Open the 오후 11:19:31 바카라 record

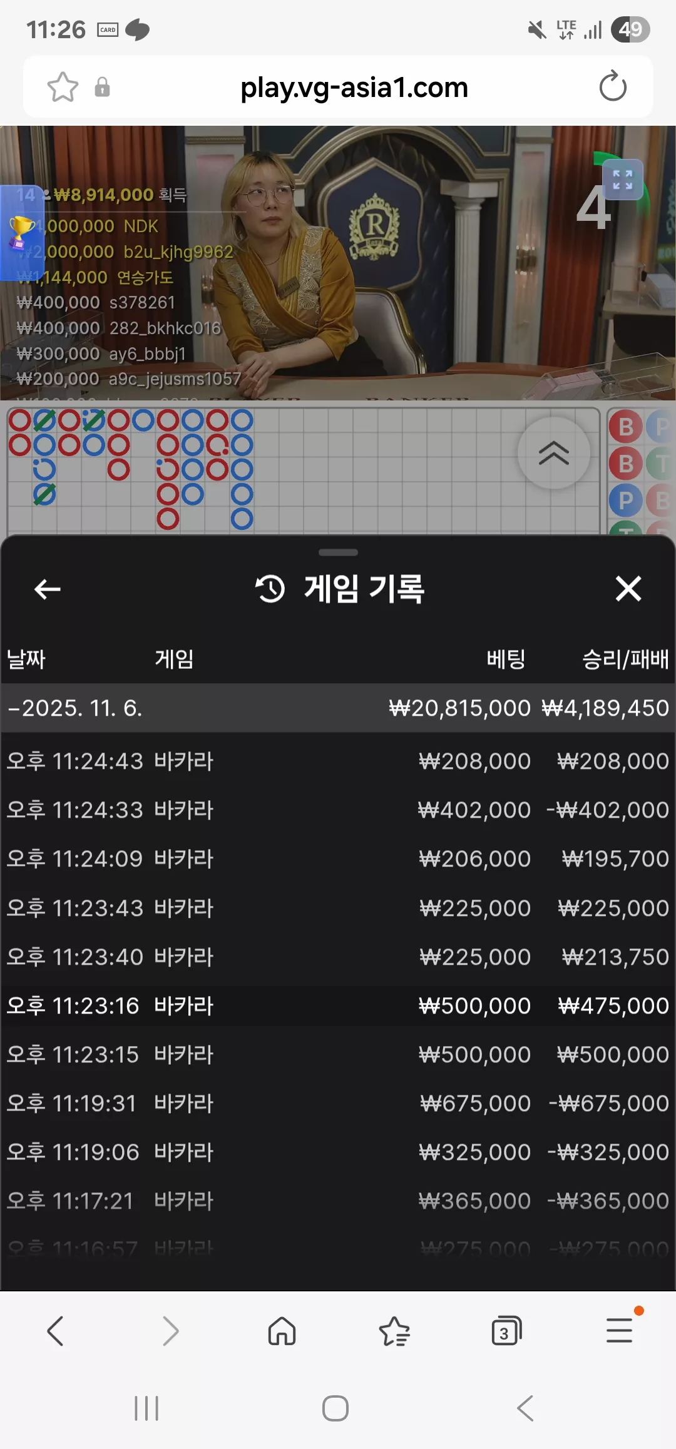tap(338, 1103)
